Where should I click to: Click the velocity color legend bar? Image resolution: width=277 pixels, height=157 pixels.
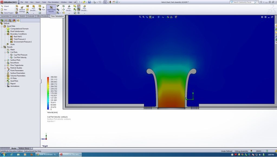(x=48, y=93)
